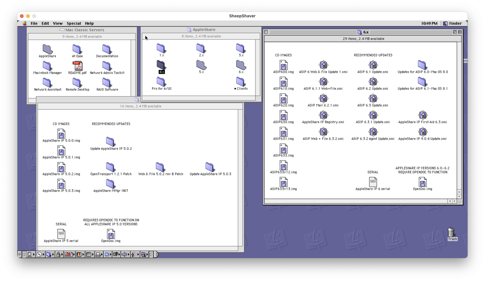Image resolution: width=485 pixels, height=281 pixels.
Task: Open the Edit menu
Action: point(45,23)
